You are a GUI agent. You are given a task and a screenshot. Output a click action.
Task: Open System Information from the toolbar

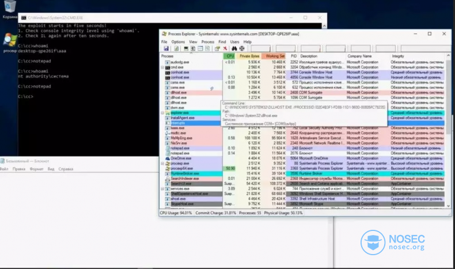[x=186, y=48]
